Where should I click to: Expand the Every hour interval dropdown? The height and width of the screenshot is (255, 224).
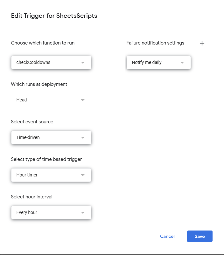click(51, 212)
